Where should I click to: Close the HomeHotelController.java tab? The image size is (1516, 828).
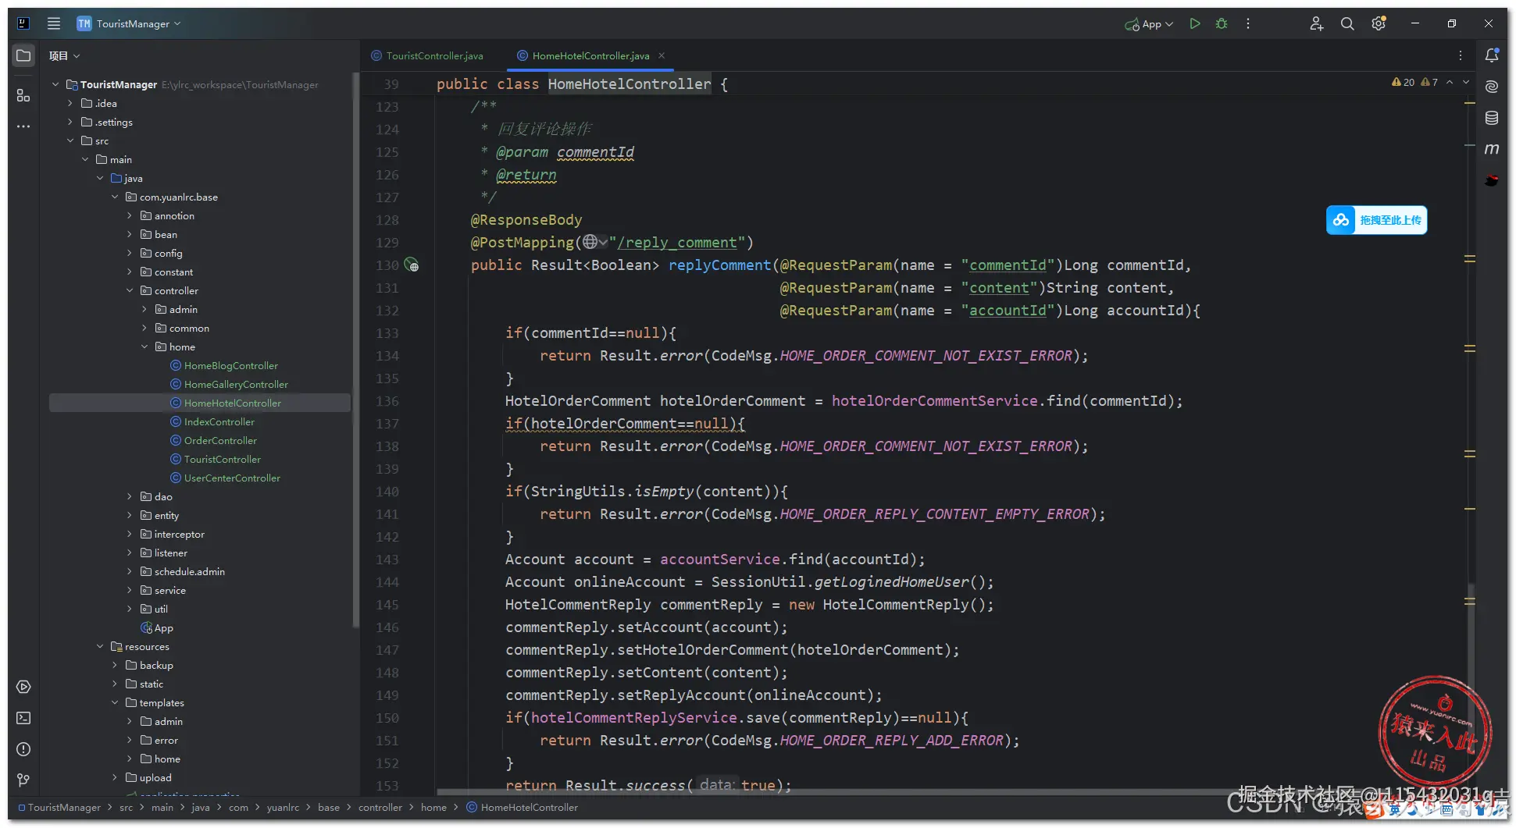coord(662,55)
